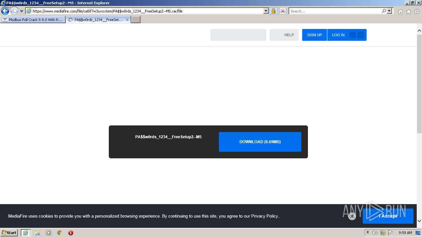Click the IE search box
The width and height of the screenshot is (422, 237).
pyautogui.click(x=335, y=11)
